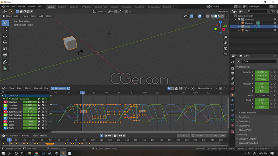
Task: Select solid viewport shading mode
Action: (216, 16)
